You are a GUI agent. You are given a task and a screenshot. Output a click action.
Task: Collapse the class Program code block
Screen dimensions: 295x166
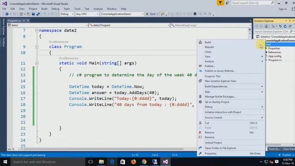click(x=37, y=47)
